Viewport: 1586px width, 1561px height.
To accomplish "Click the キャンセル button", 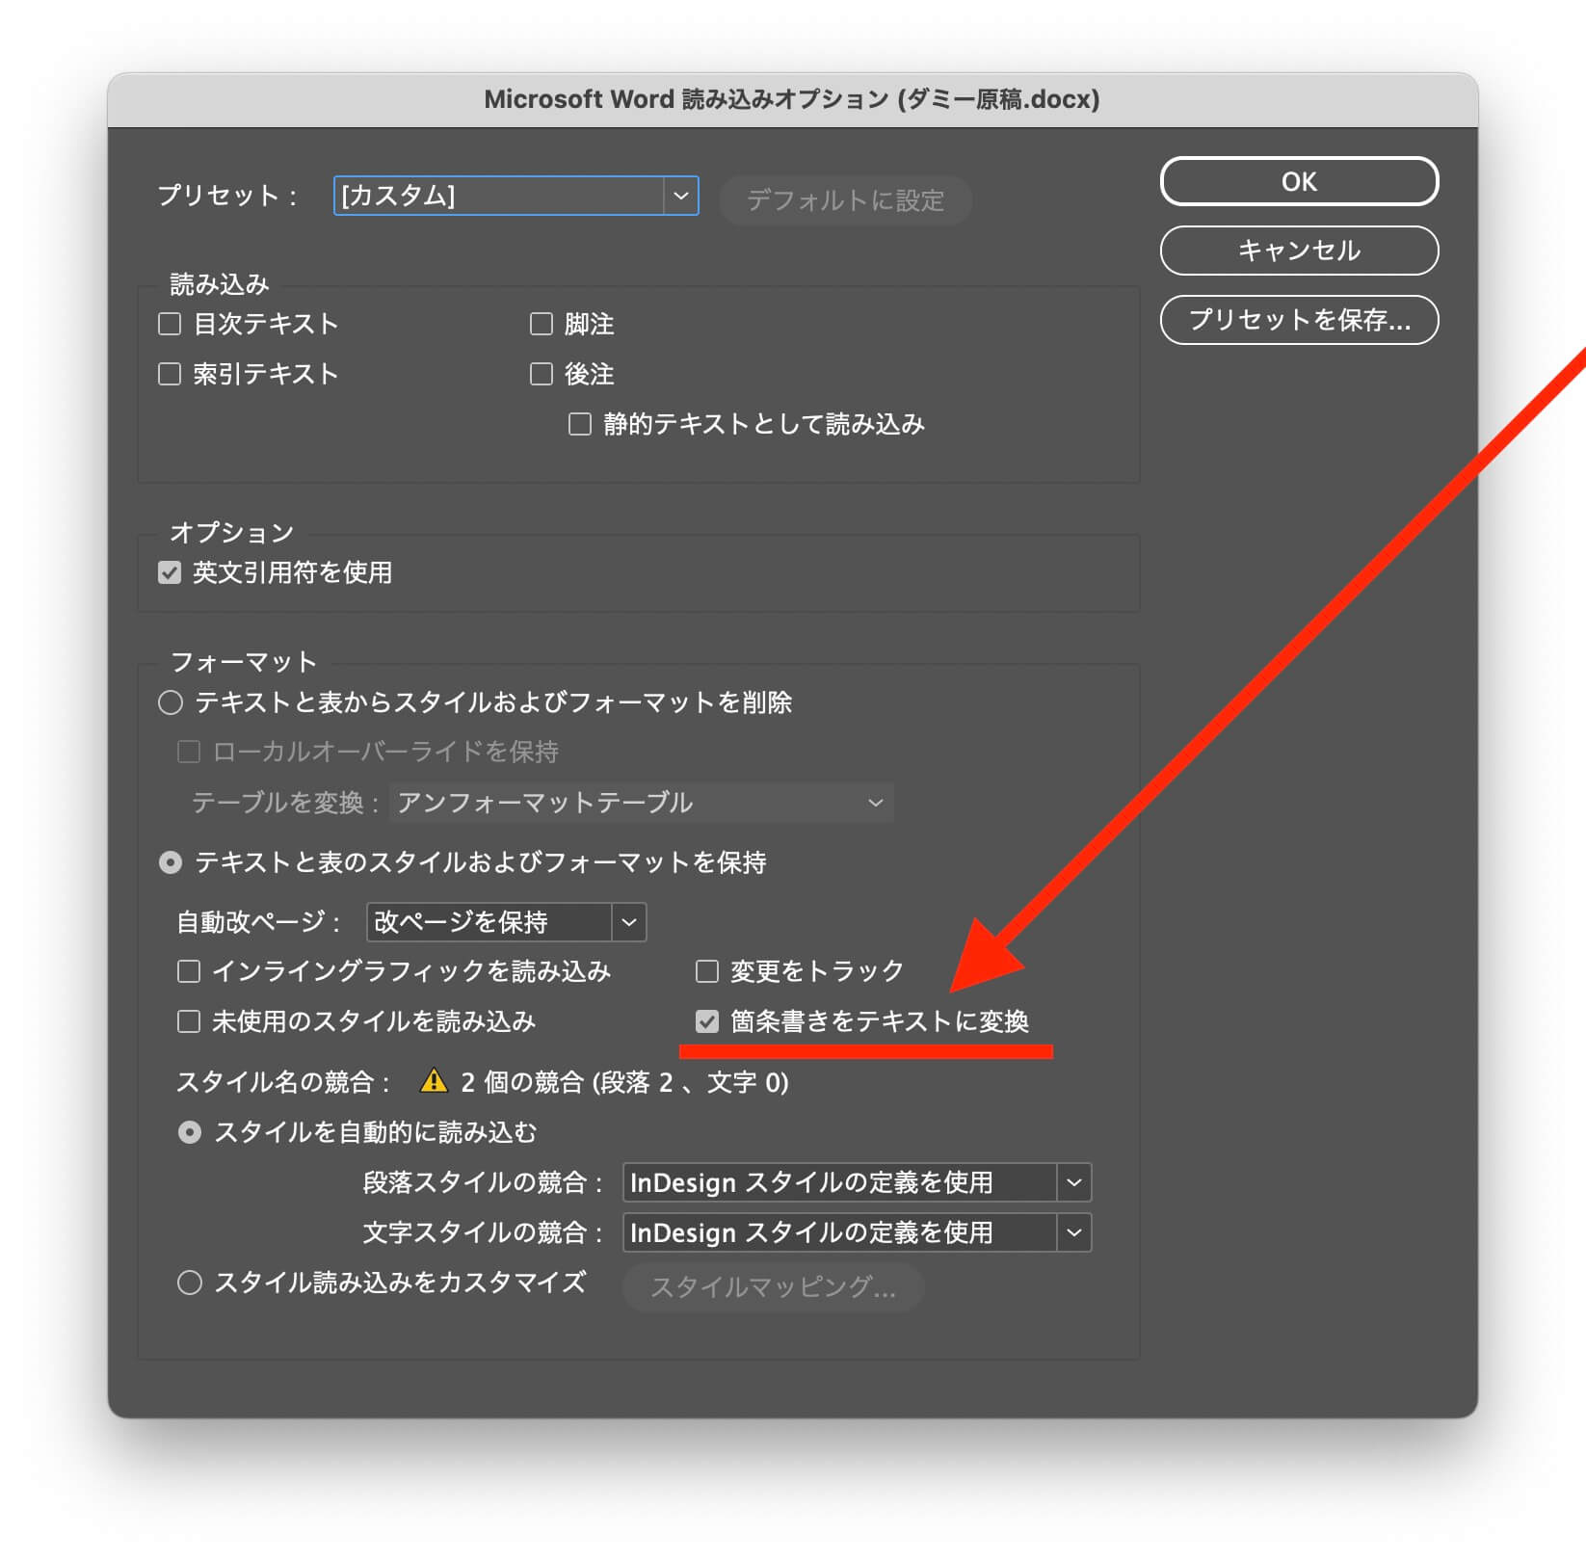I will point(1299,251).
